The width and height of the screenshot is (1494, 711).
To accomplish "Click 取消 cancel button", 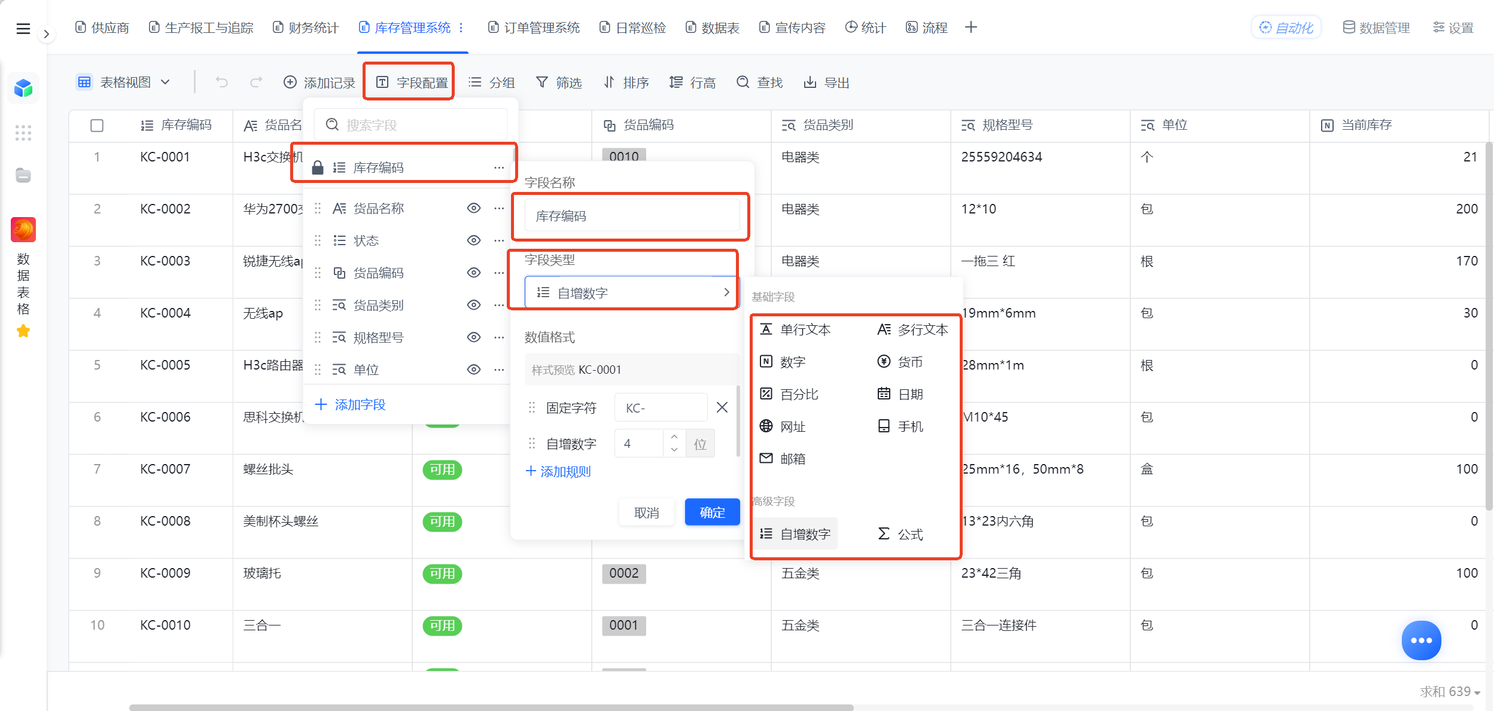I will tap(647, 512).
